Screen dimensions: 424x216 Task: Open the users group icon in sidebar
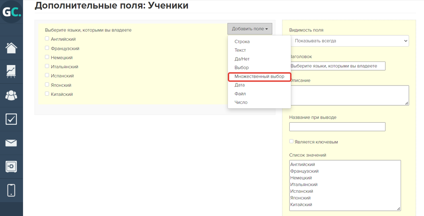(11, 95)
